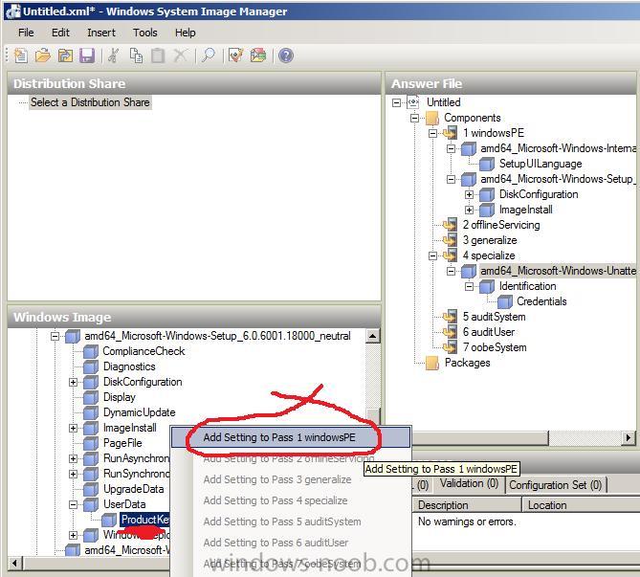Screen dimensions: 640x577
Task: Select 2 offlineServing pass in Answer File
Action: [x=501, y=225]
